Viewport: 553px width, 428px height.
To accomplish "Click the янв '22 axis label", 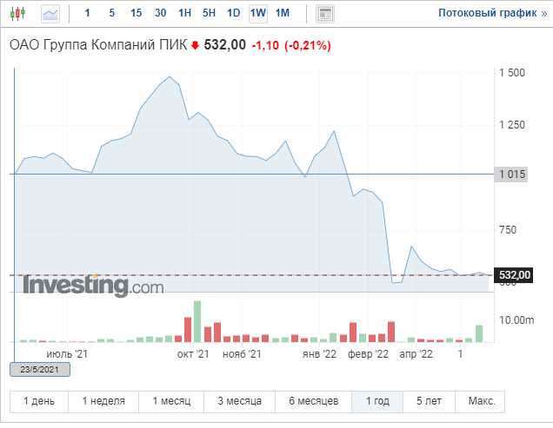I will pos(319,354).
